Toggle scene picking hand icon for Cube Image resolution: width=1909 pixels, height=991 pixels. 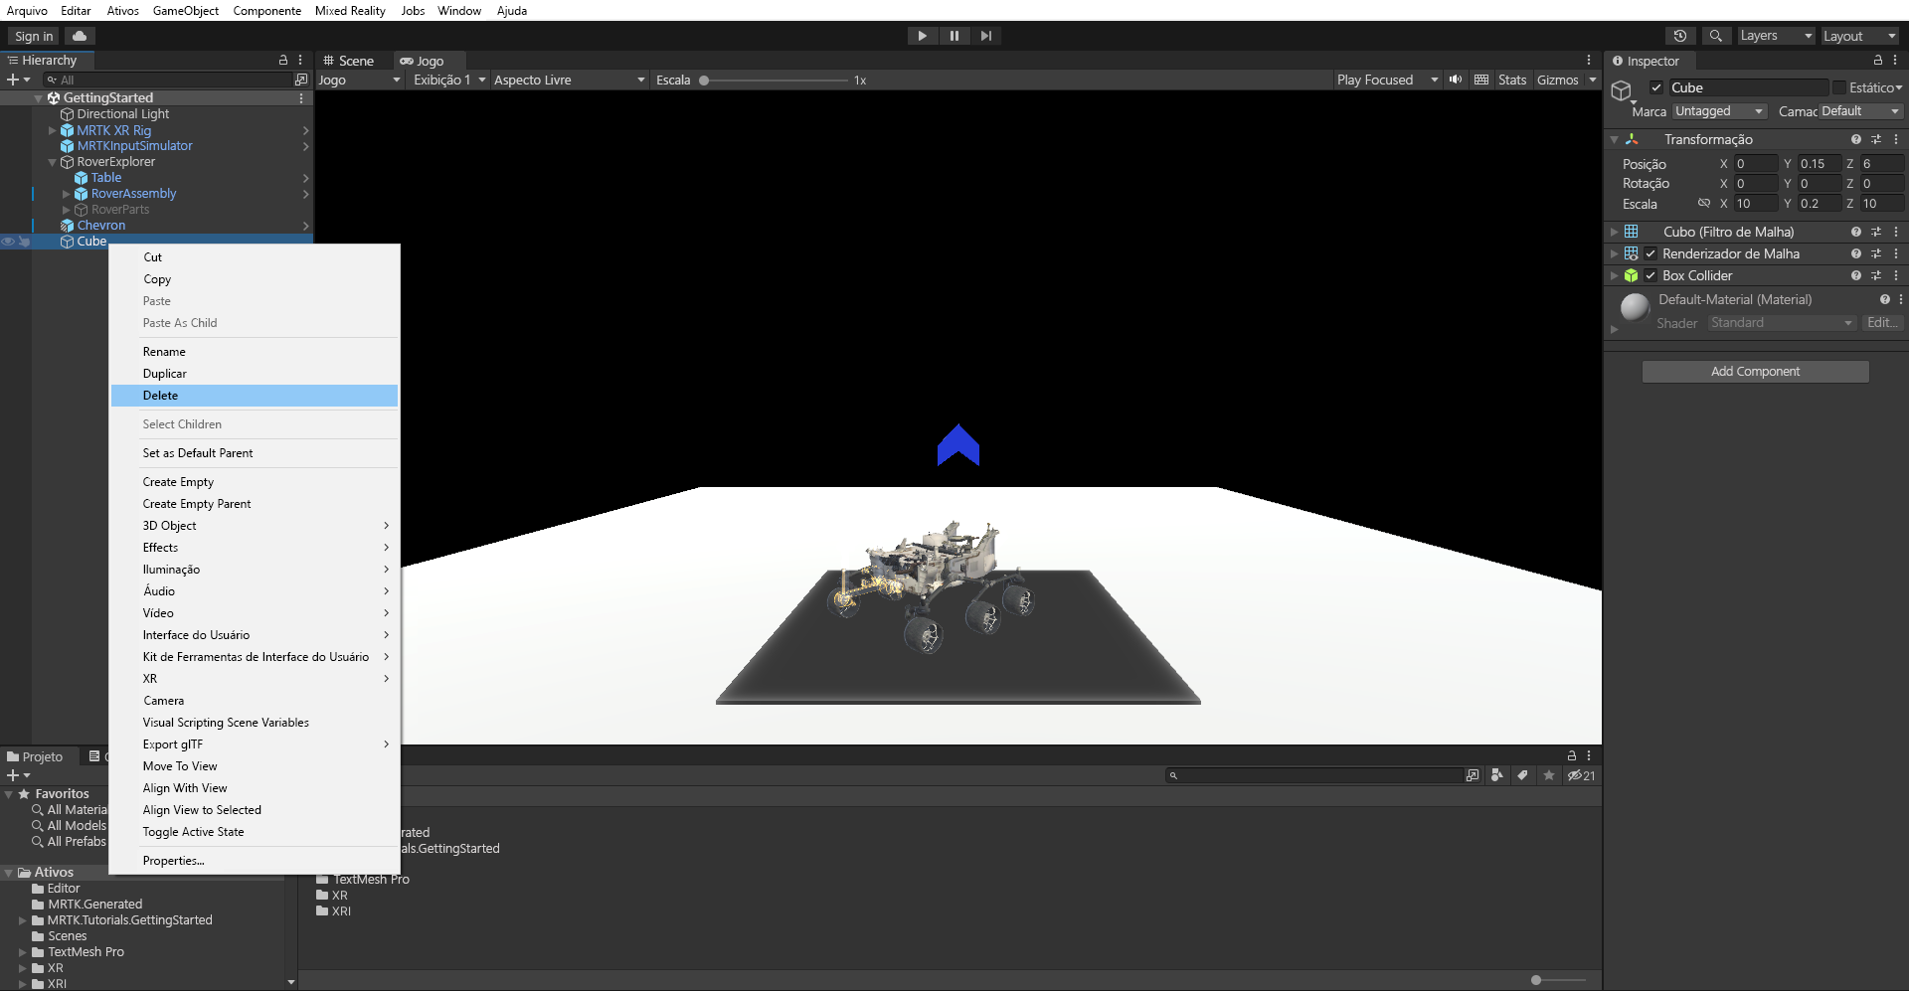[24, 242]
